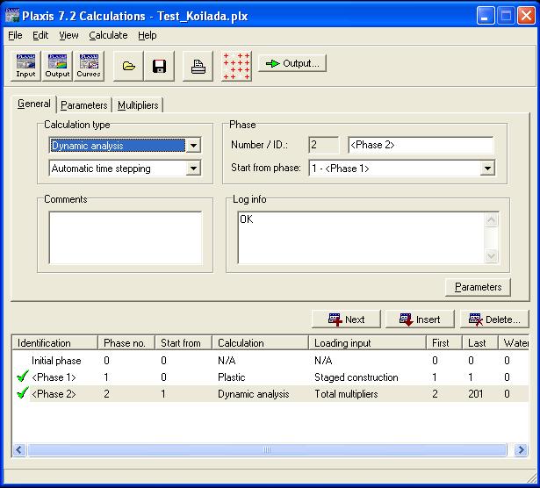This screenshot has width=540, height=488.
Task: Open the Calculate menu
Action: coord(108,35)
